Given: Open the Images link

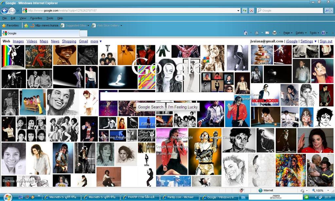Looking at the screenshot, I should coord(18,41).
